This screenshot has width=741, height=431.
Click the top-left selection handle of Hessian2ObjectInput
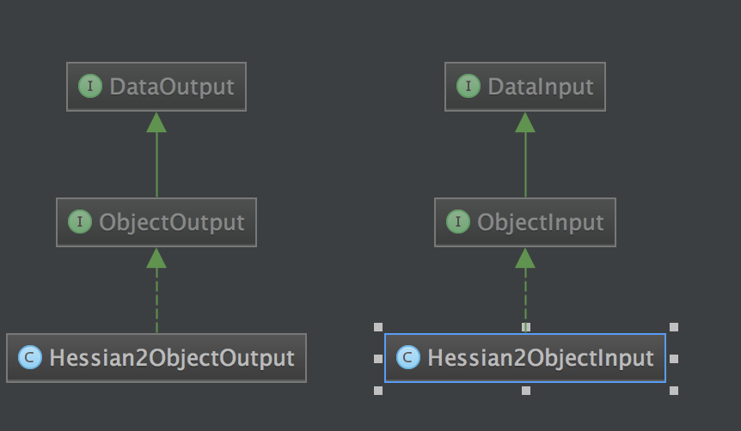(378, 327)
